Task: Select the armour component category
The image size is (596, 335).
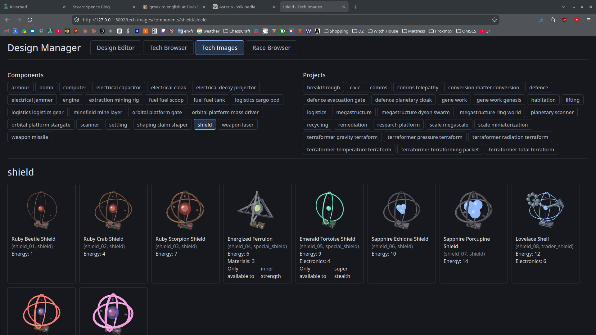Action: [20, 87]
